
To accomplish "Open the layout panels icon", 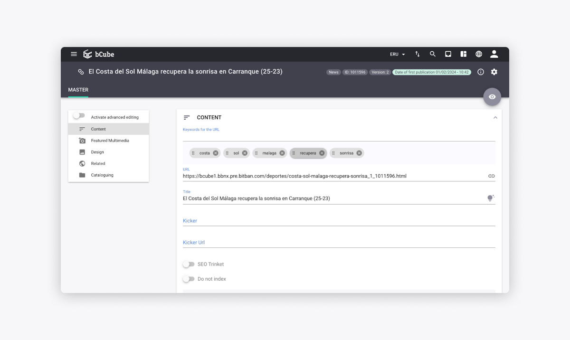I will pyautogui.click(x=464, y=54).
